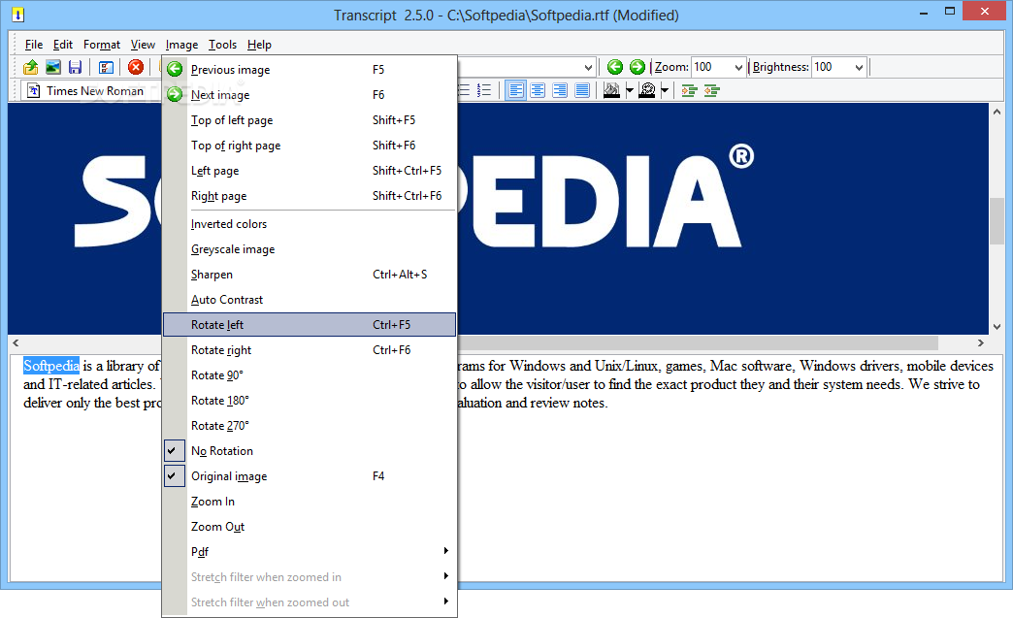This screenshot has width=1013, height=618.
Task: Click the image pane horizontal scrollbar thumb
Action: pos(697,342)
